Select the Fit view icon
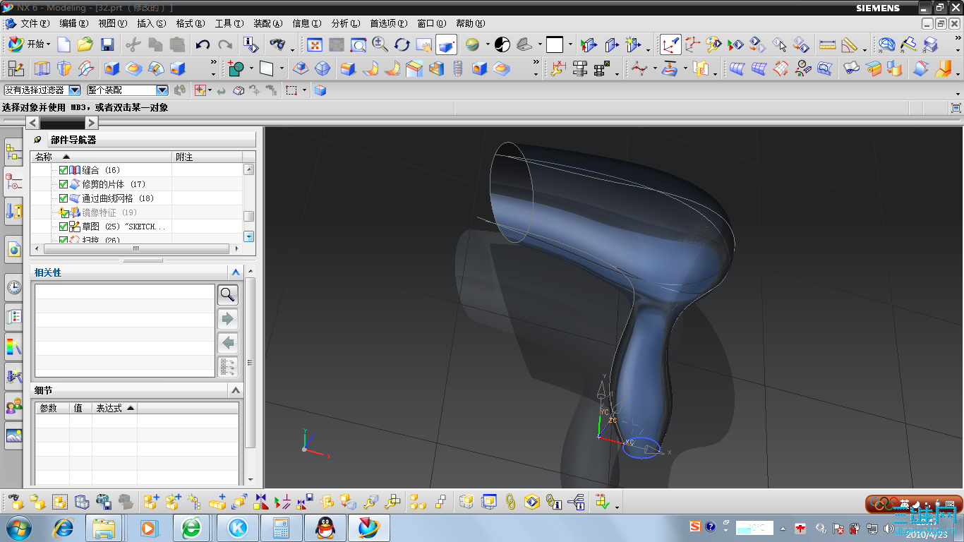Image resolution: width=964 pixels, height=542 pixels. 314,44
